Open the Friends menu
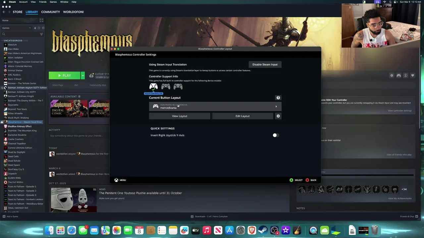 [43, 2]
